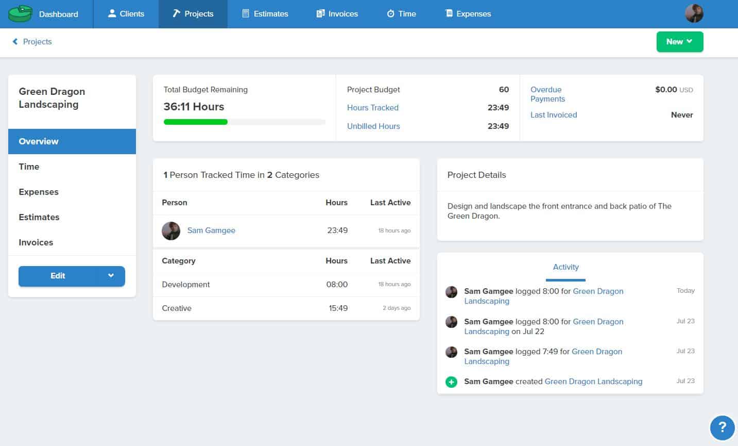Image resolution: width=738 pixels, height=446 pixels.
Task: Click the 'Never' last invoiced value
Action: (x=682, y=115)
